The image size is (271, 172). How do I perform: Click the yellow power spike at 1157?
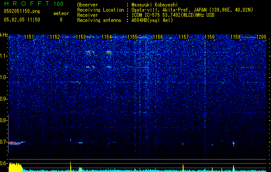tap(183, 168)
